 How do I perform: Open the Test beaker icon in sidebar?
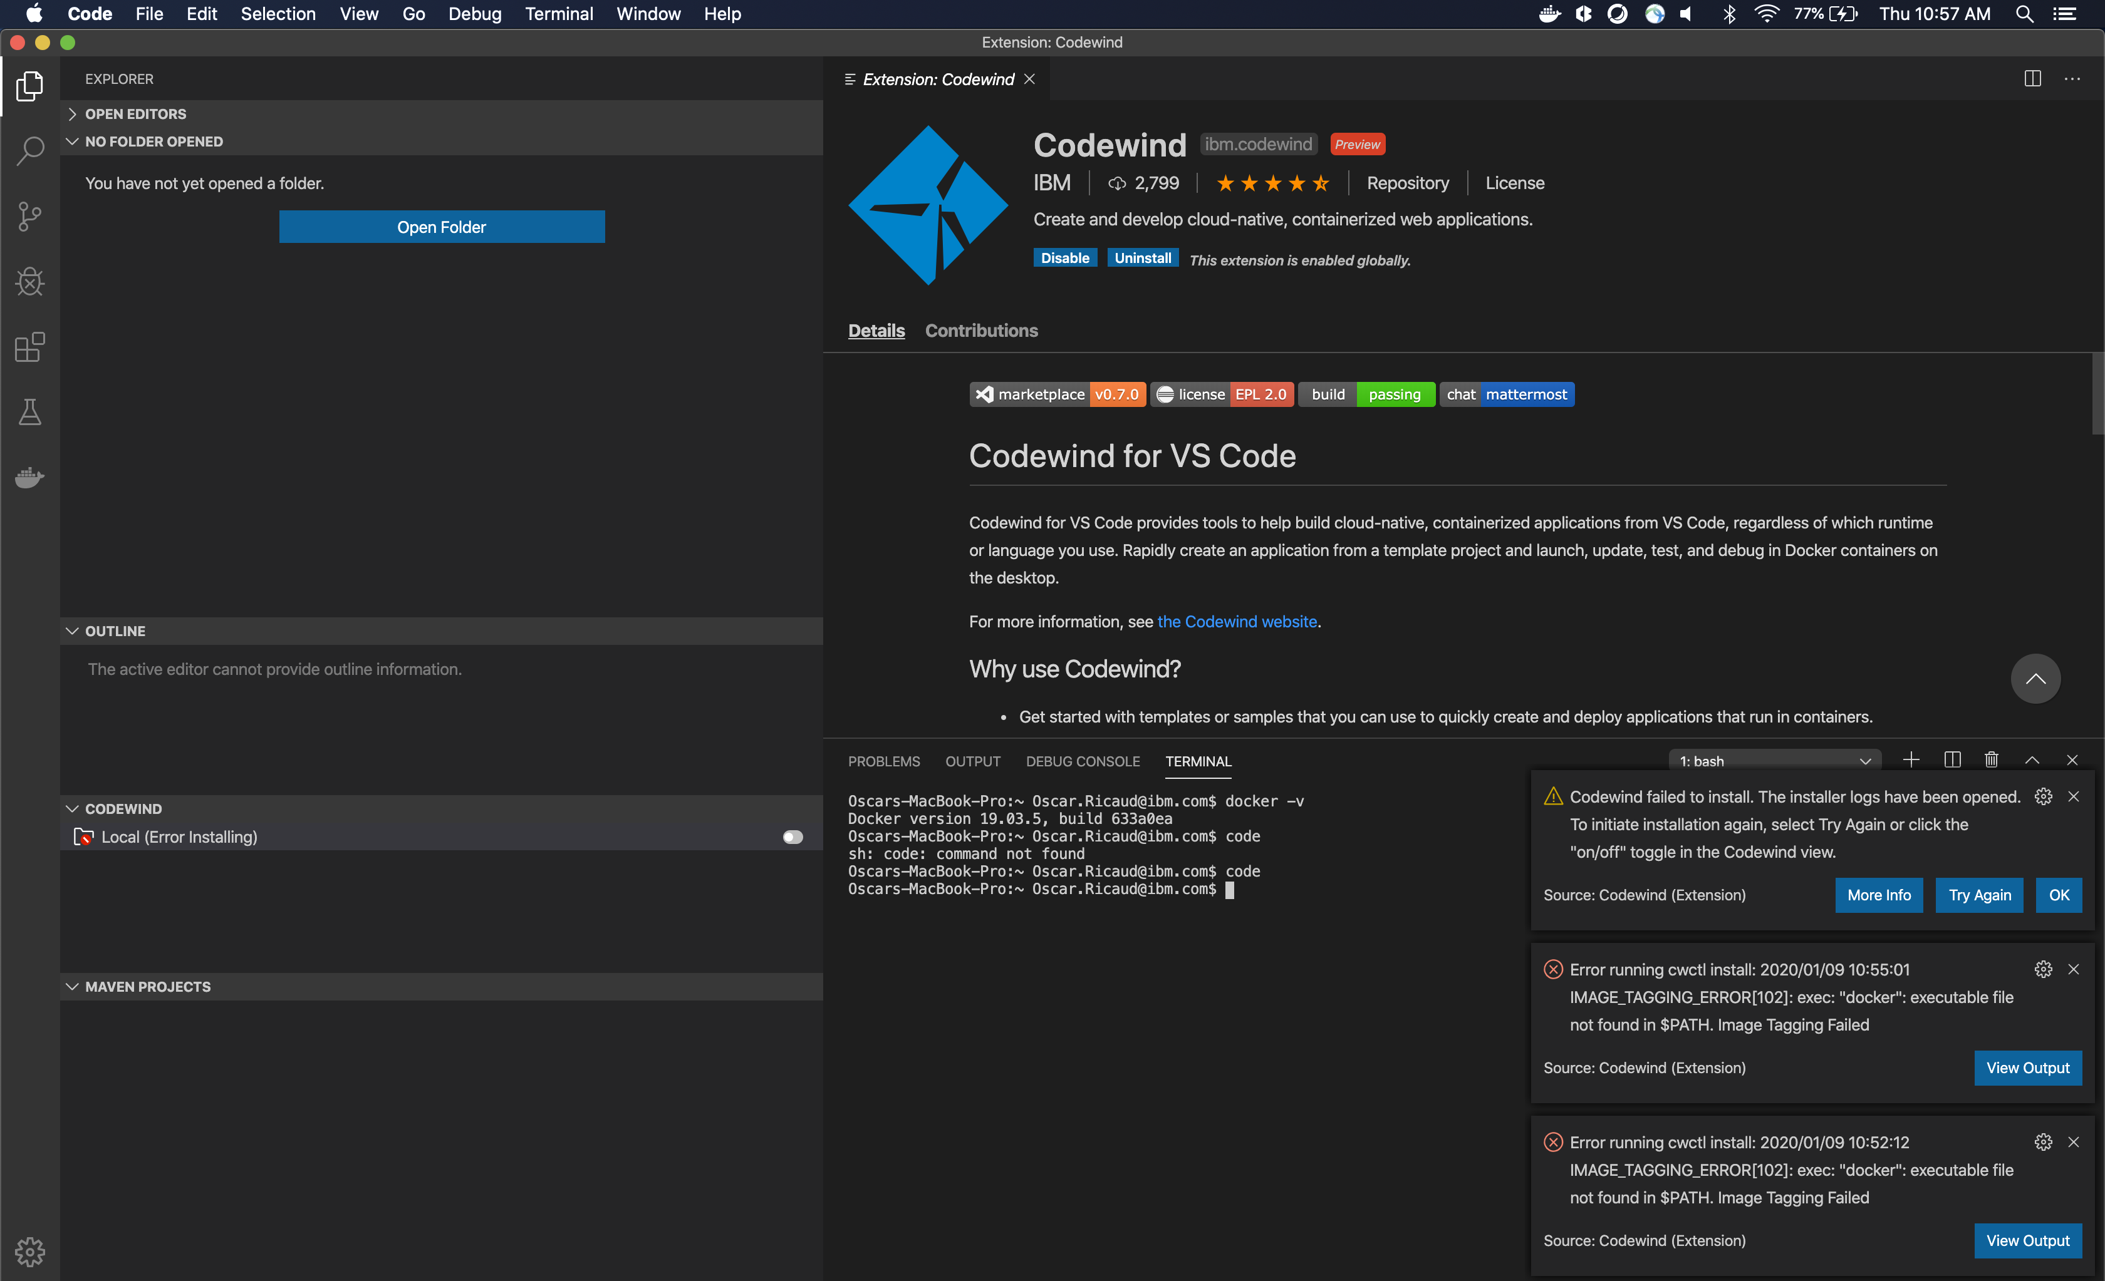[x=29, y=413]
